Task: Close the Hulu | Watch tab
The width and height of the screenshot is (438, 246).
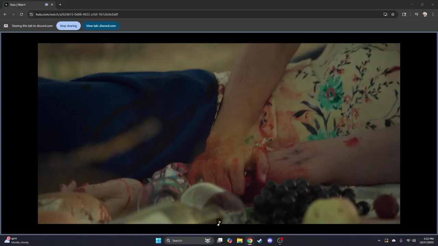Action: 52,5
